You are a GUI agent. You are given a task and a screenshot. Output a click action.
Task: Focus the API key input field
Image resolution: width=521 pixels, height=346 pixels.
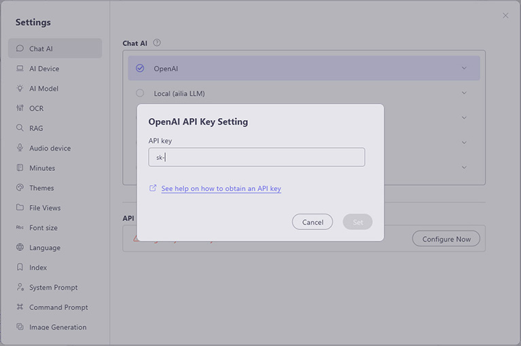click(257, 157)
